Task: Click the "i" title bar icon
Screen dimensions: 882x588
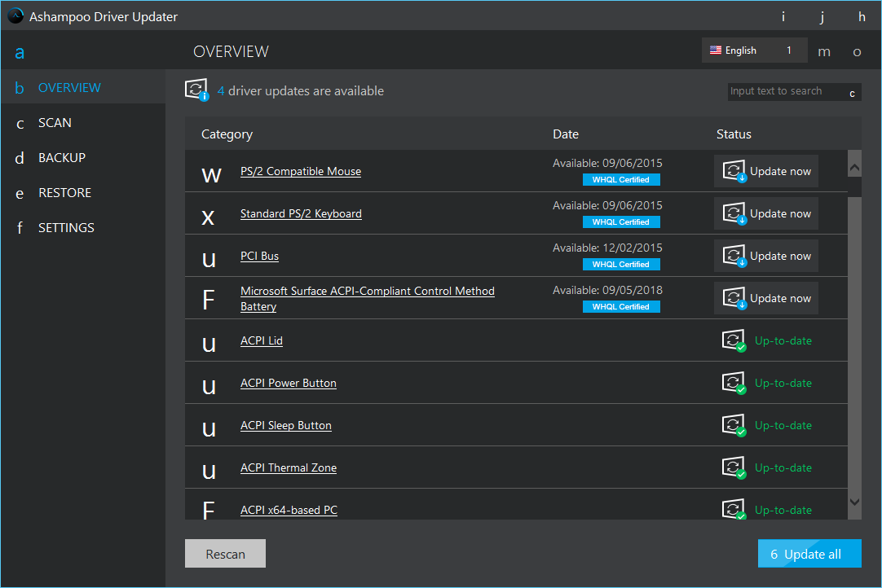Action: pos(783,16)
